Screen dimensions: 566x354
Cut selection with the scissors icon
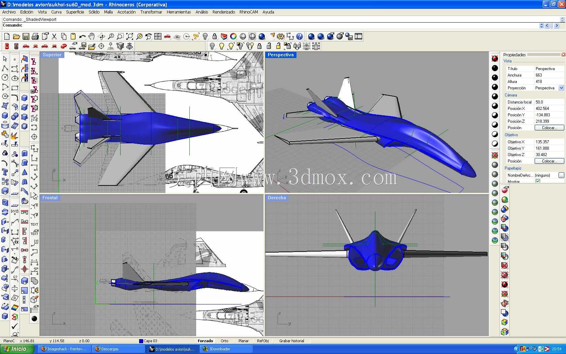coord(54,36)
